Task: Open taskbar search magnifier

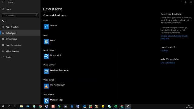Action: click(x=9, y=106)
